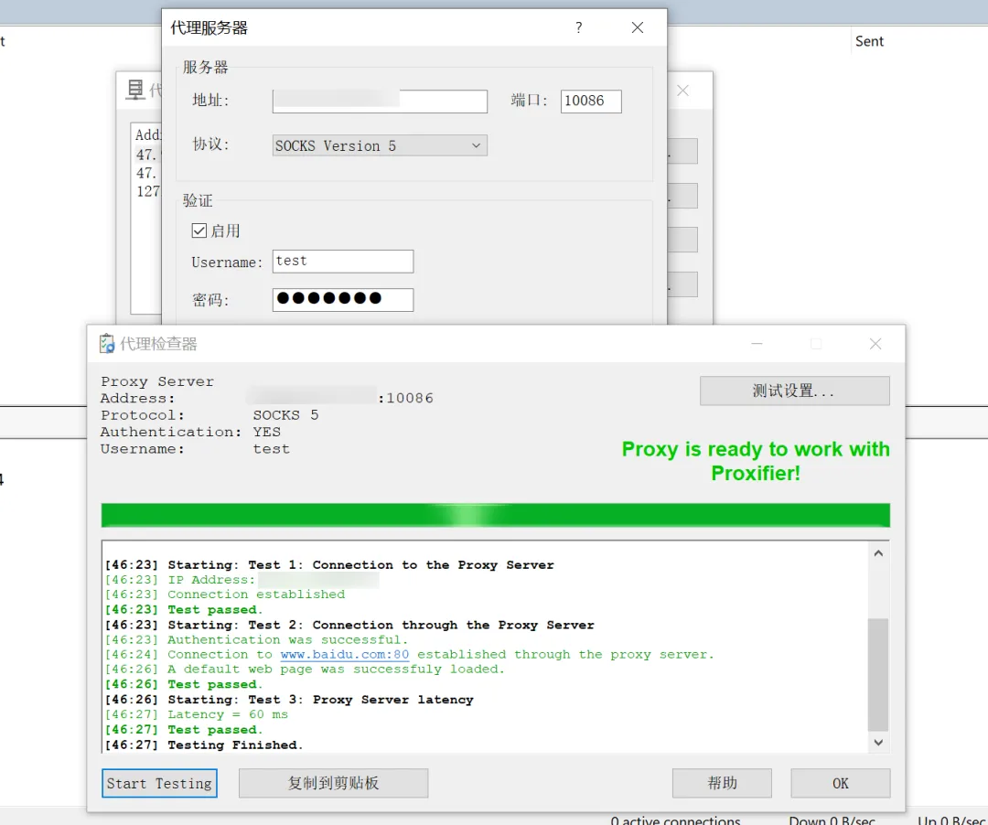Click the 地址 address input field
The image size is (988, 825).
tap(380, 101)
